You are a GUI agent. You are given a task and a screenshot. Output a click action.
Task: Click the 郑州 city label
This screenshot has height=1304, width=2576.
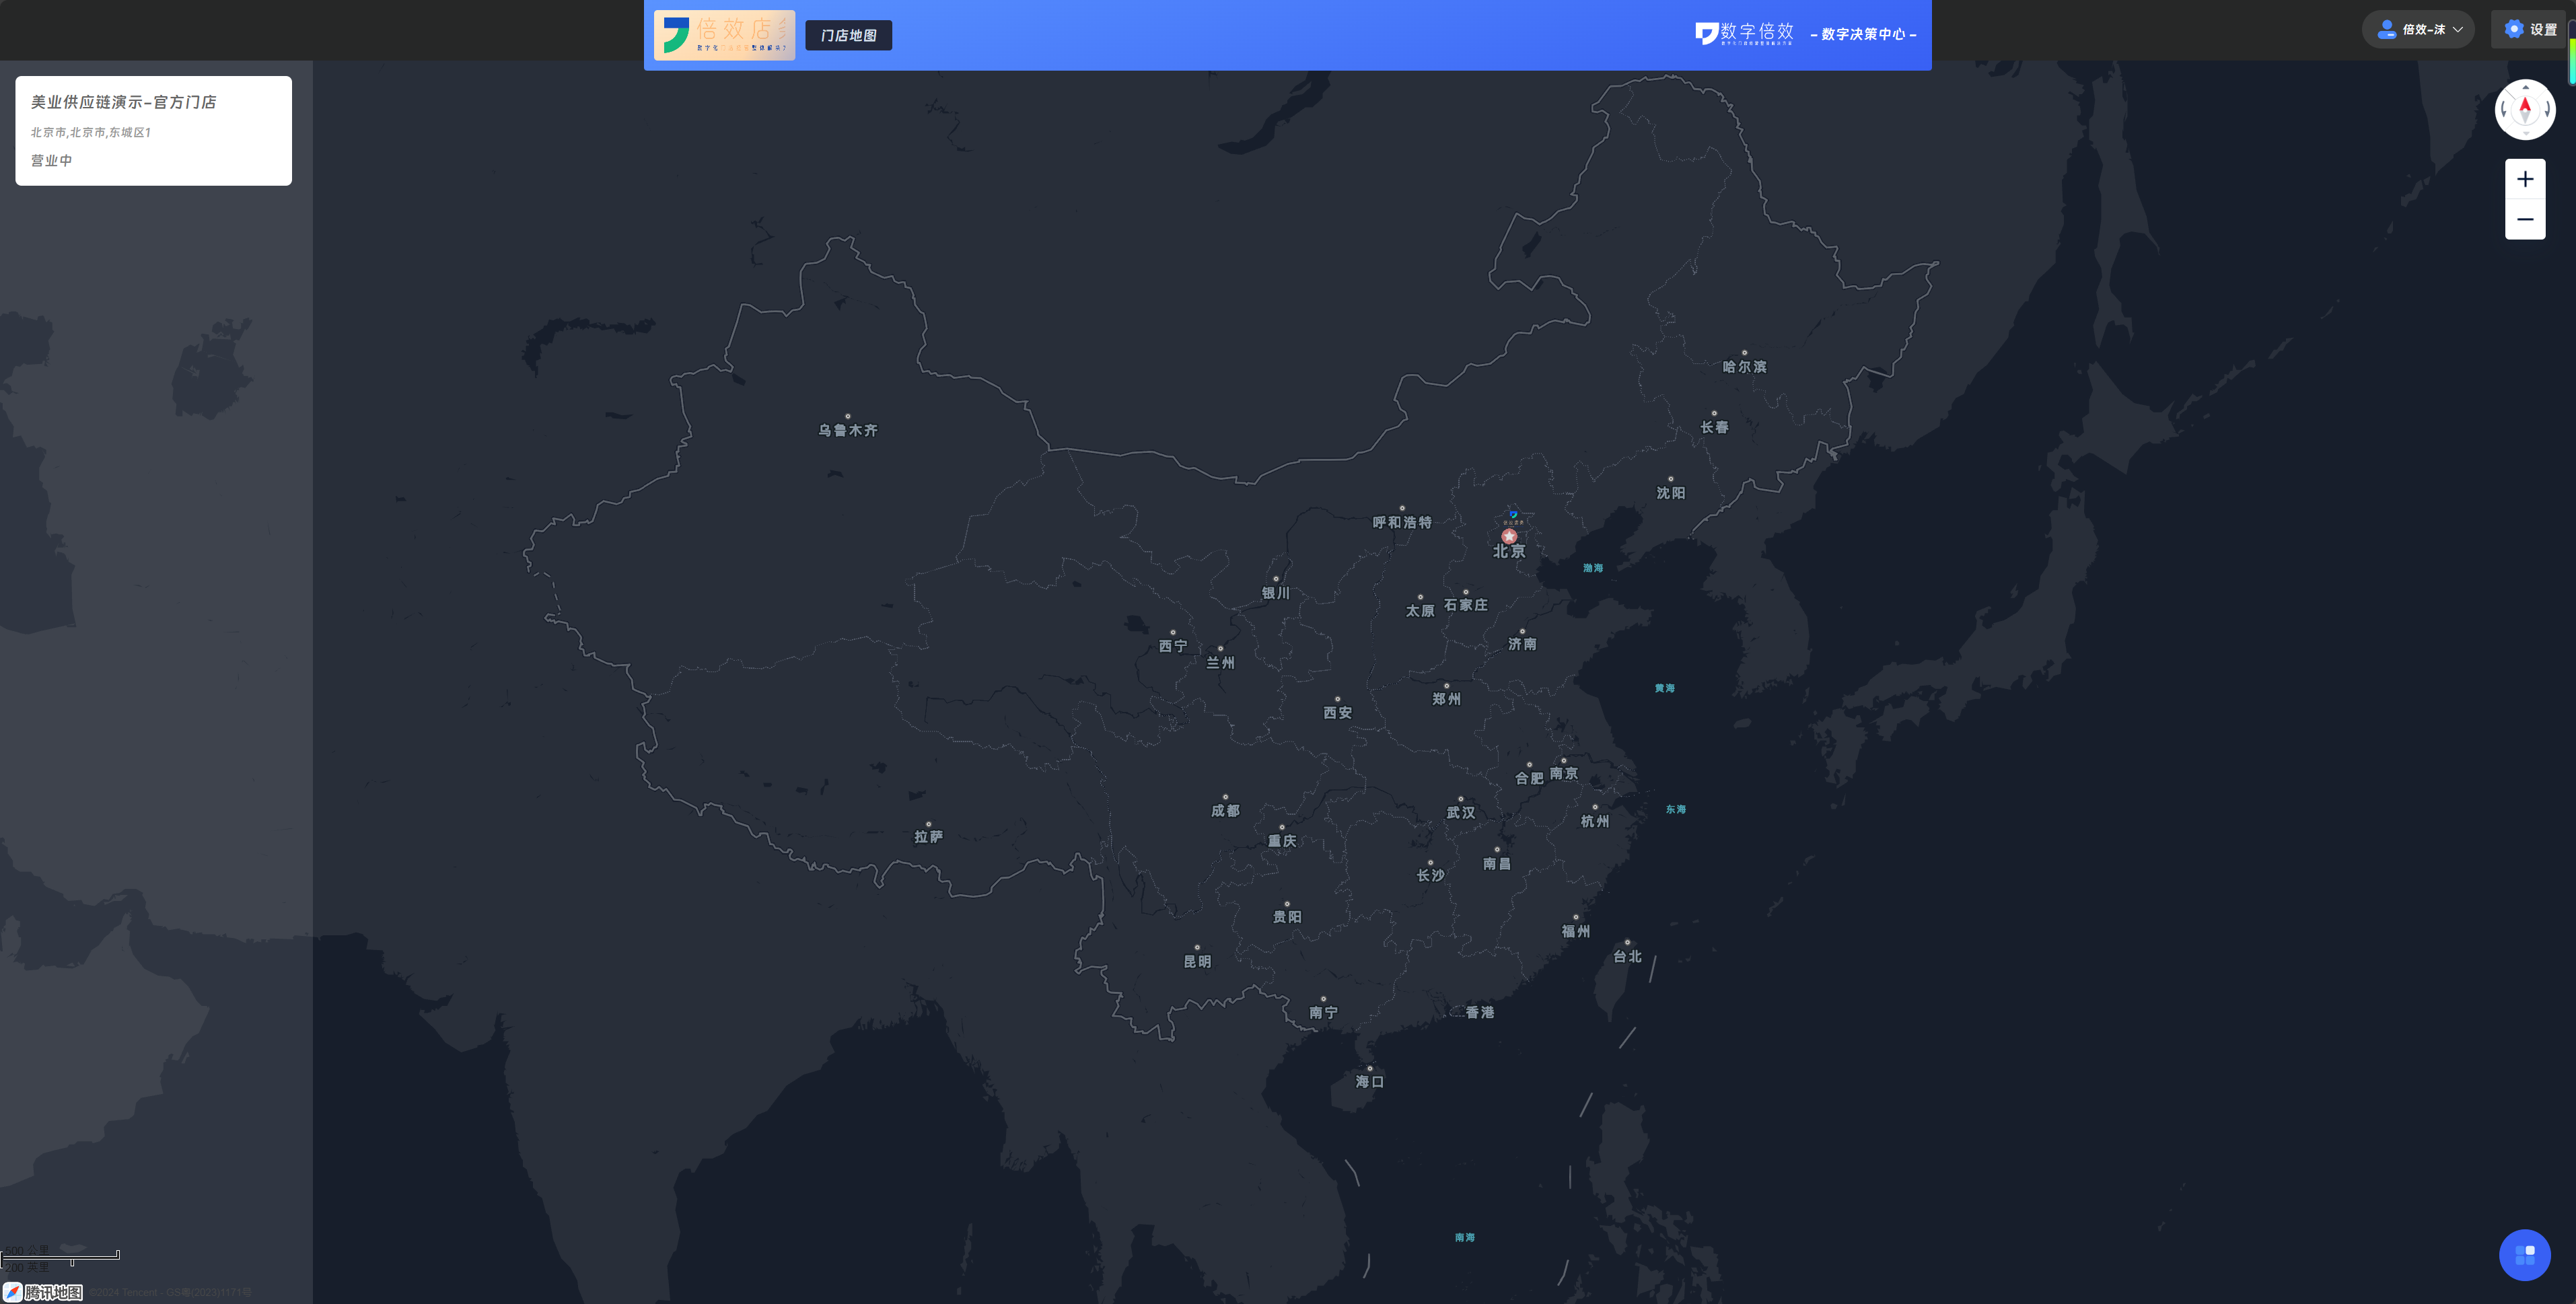pyautogui.click(x=1446, y=699)
